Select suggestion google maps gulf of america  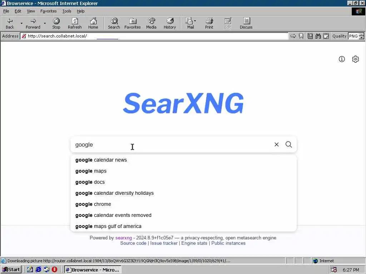pos(183,226)
